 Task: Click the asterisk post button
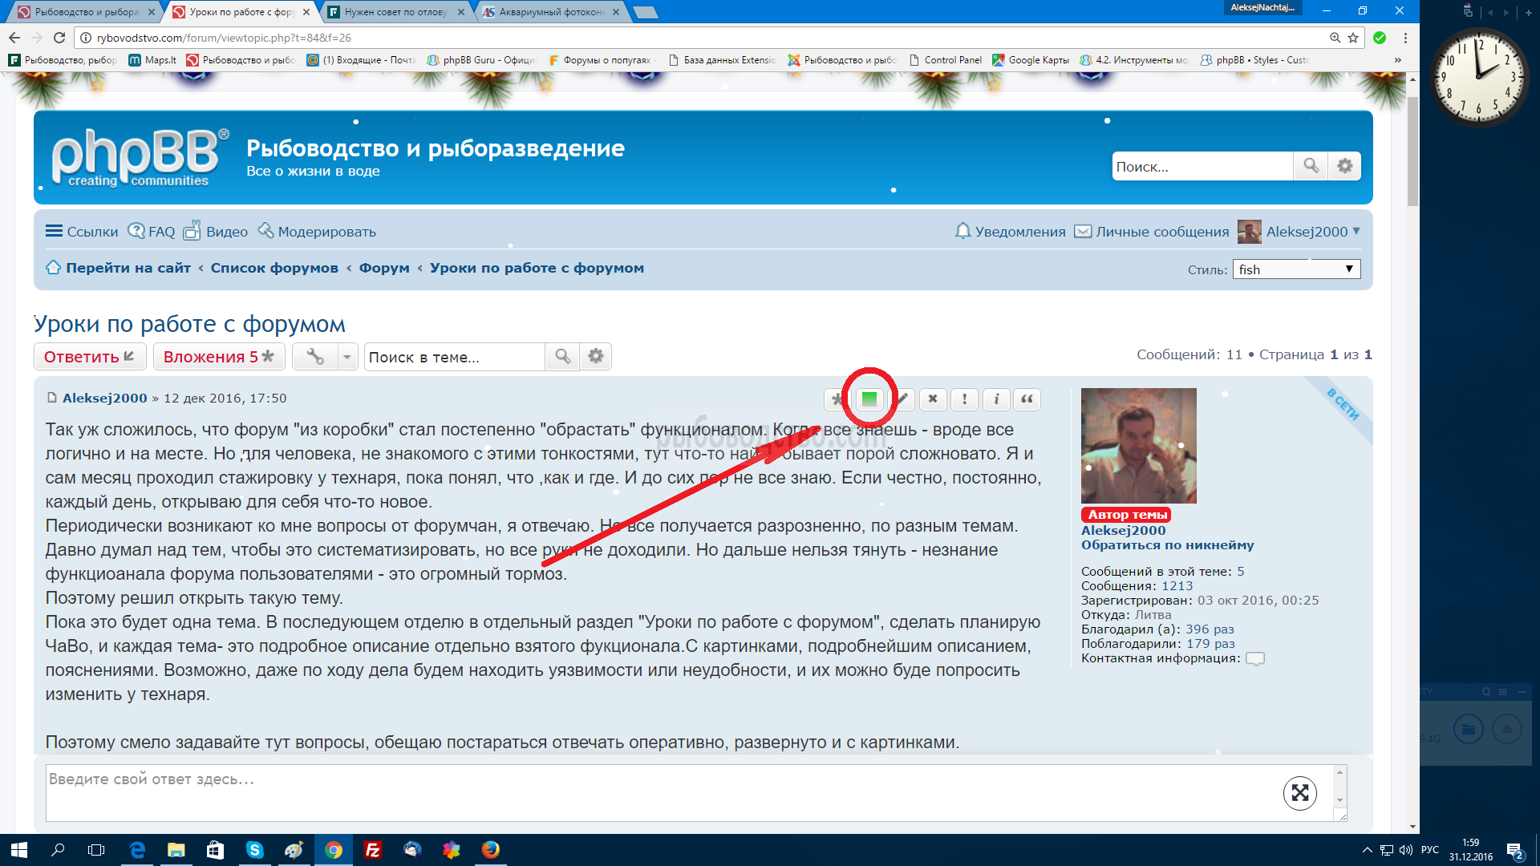click(837, 399)
